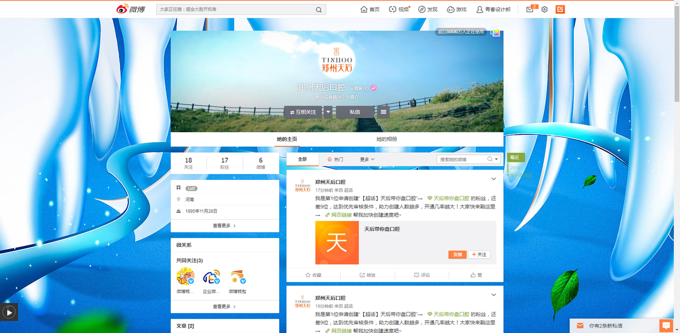Click the Weibo logo in the header
680x333 pixels.
pyautogui.click(x=130, y=9)
